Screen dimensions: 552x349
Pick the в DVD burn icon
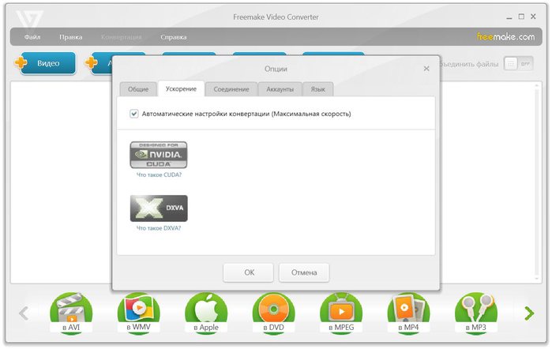point(274,313)
